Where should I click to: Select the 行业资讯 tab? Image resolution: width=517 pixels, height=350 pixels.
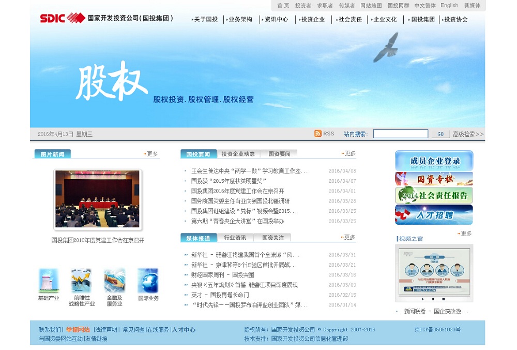coord(235,238)
